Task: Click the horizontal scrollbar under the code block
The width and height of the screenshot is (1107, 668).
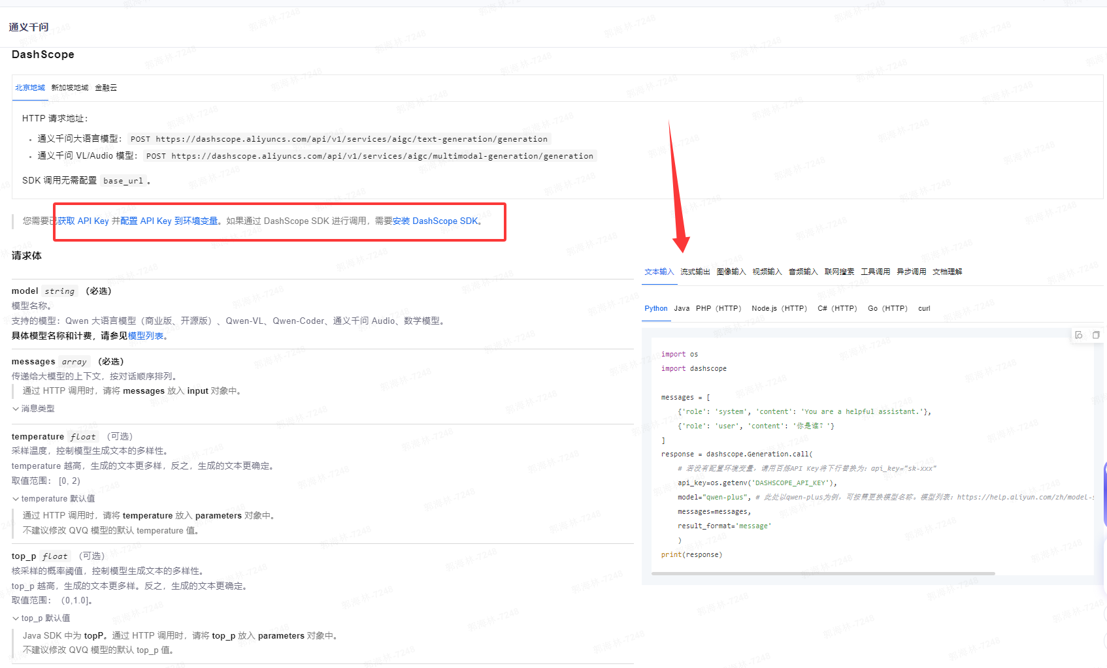Action: [823, 573]
